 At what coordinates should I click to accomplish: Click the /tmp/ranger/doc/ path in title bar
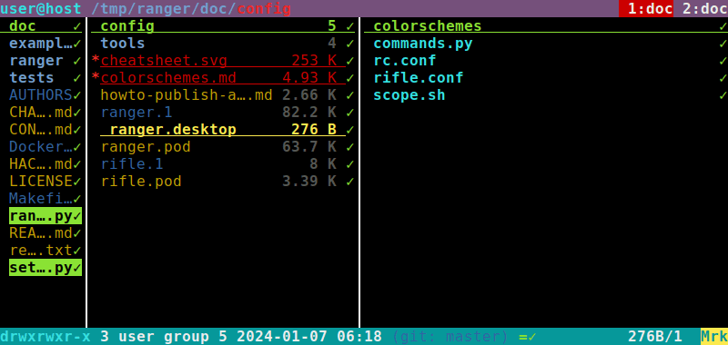click(164, 8)
